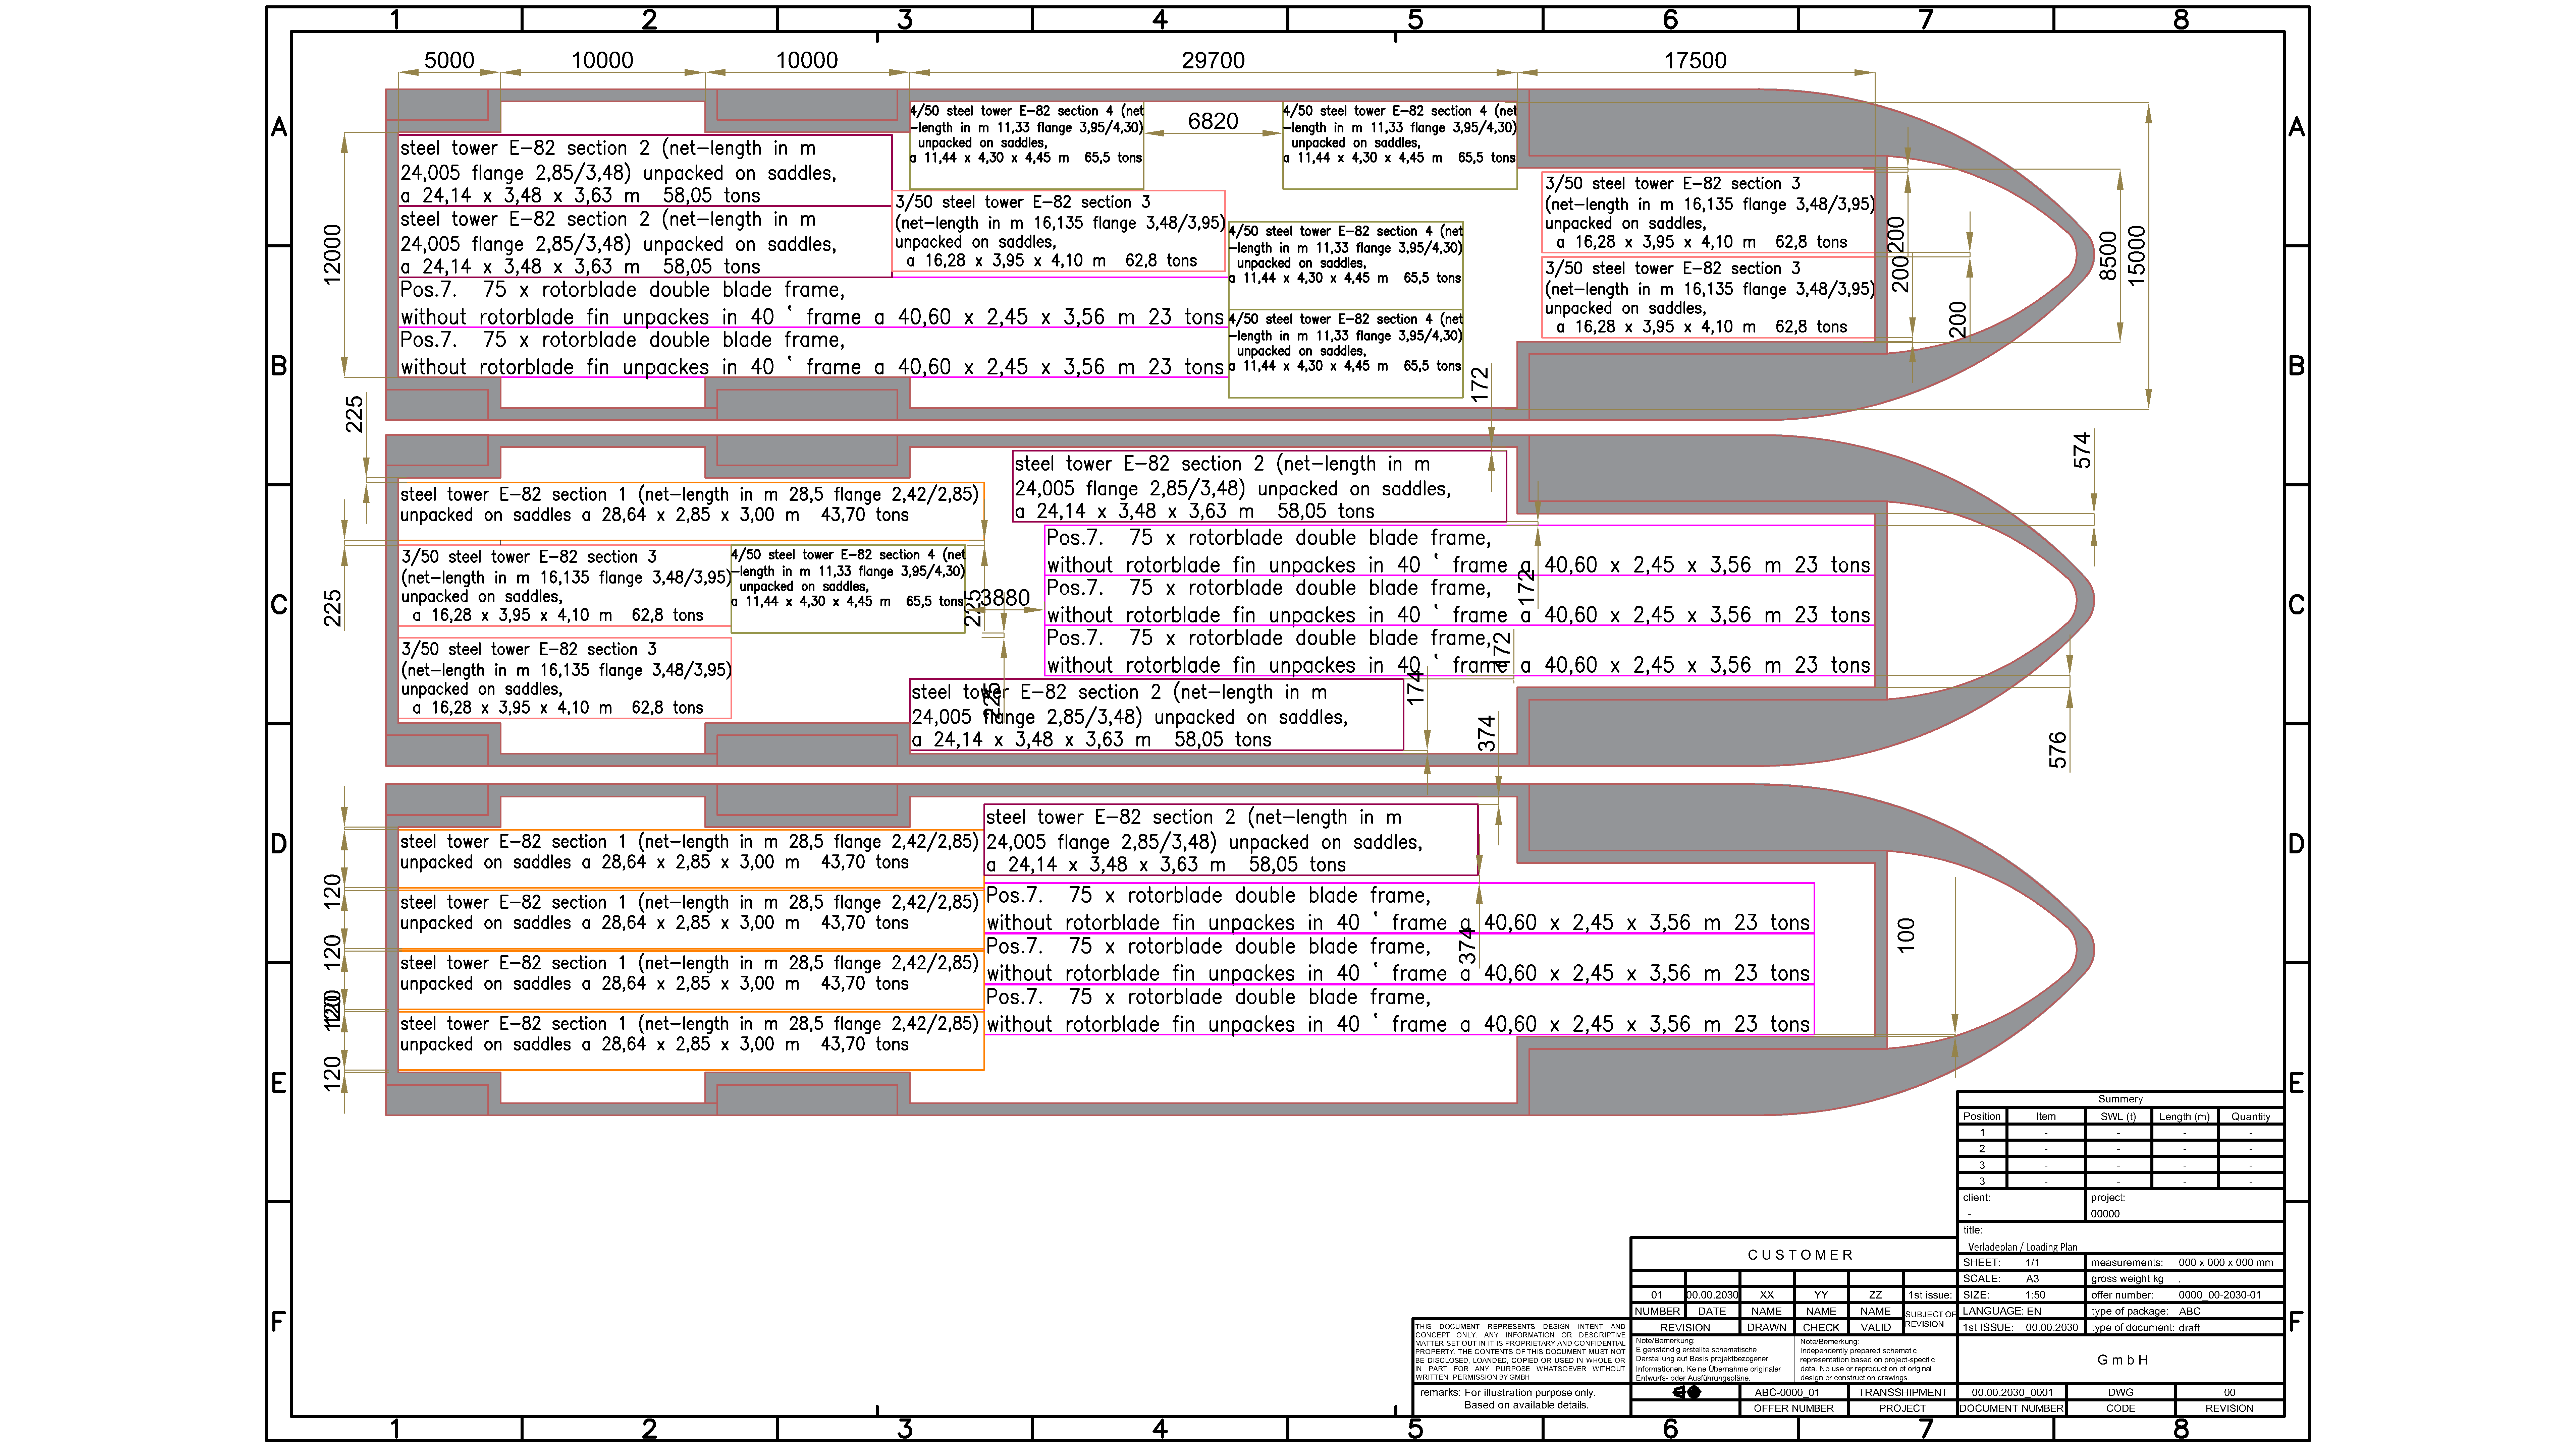Click the 576 dimension label
This screenshot has height=1448, width=2576.
coord(2057,749)
